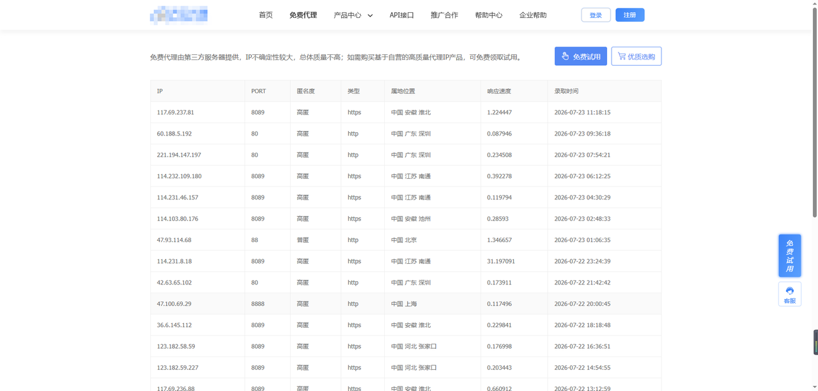Screen dimensions: 818x391
Task: Click the page vertical scrollbar
Action: point(815,112)
